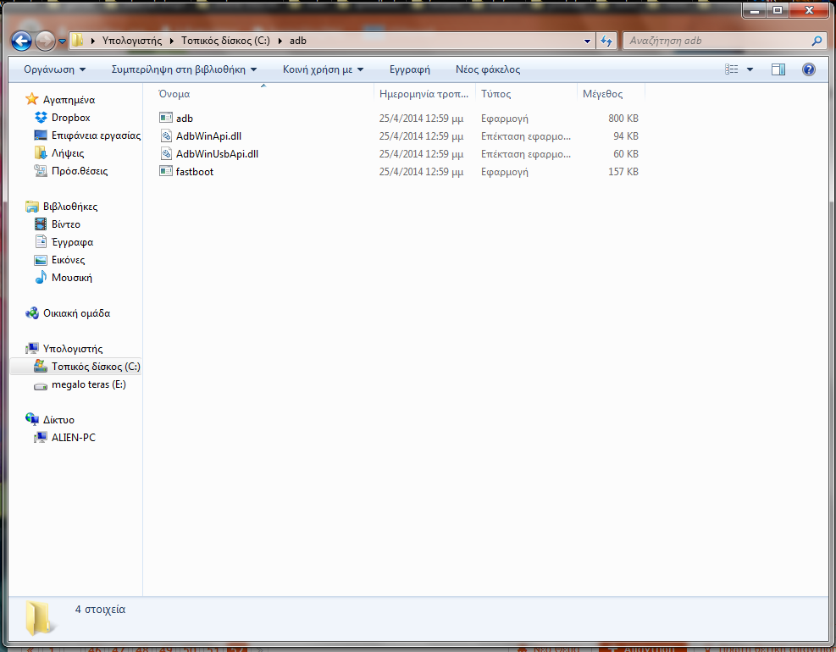The height and width of the screenshot is (652, 836).
Task: Create a folder with Νέος φάκελος
Action: click(x=488, y=69)
